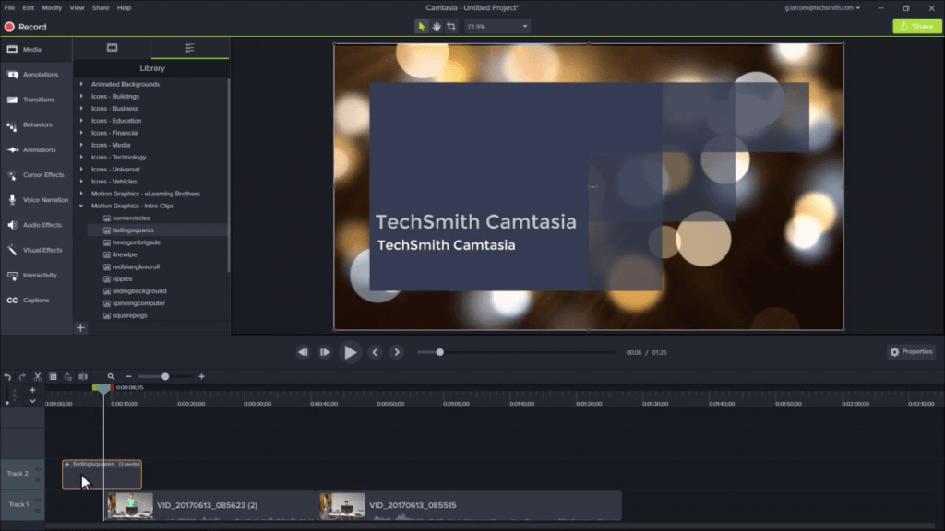
Task: Click the preview scrubber slider handle
Action: (440, 353)
